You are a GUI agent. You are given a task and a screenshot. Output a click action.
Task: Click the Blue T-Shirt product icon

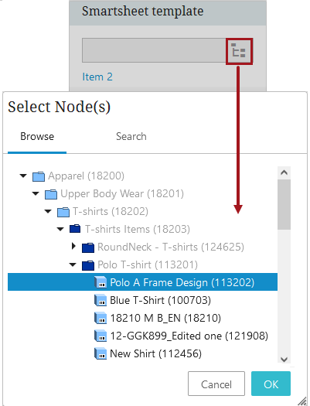point(100,301)
